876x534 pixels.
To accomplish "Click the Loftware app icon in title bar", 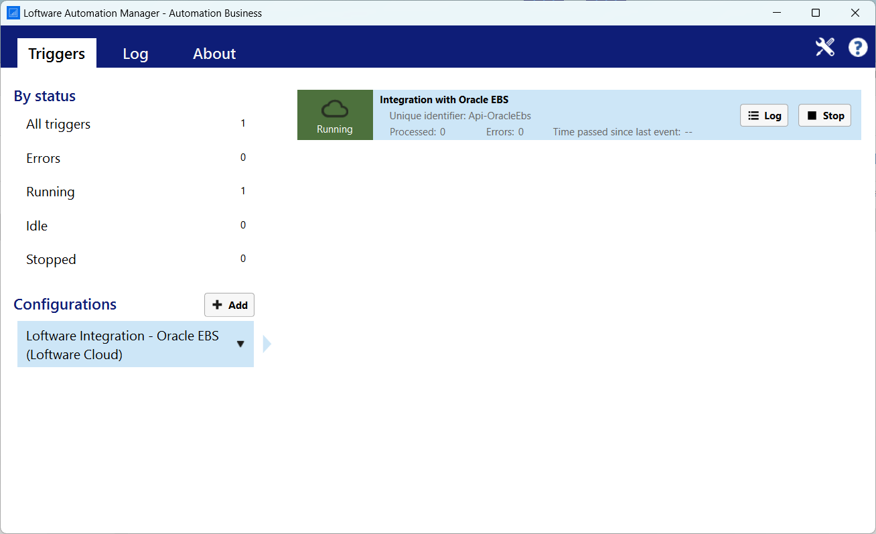I will pyautogui.click(x=13, y=13).
